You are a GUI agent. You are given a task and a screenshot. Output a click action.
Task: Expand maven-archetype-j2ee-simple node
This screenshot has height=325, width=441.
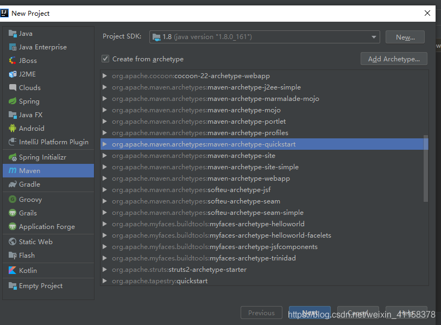point(105,87)
